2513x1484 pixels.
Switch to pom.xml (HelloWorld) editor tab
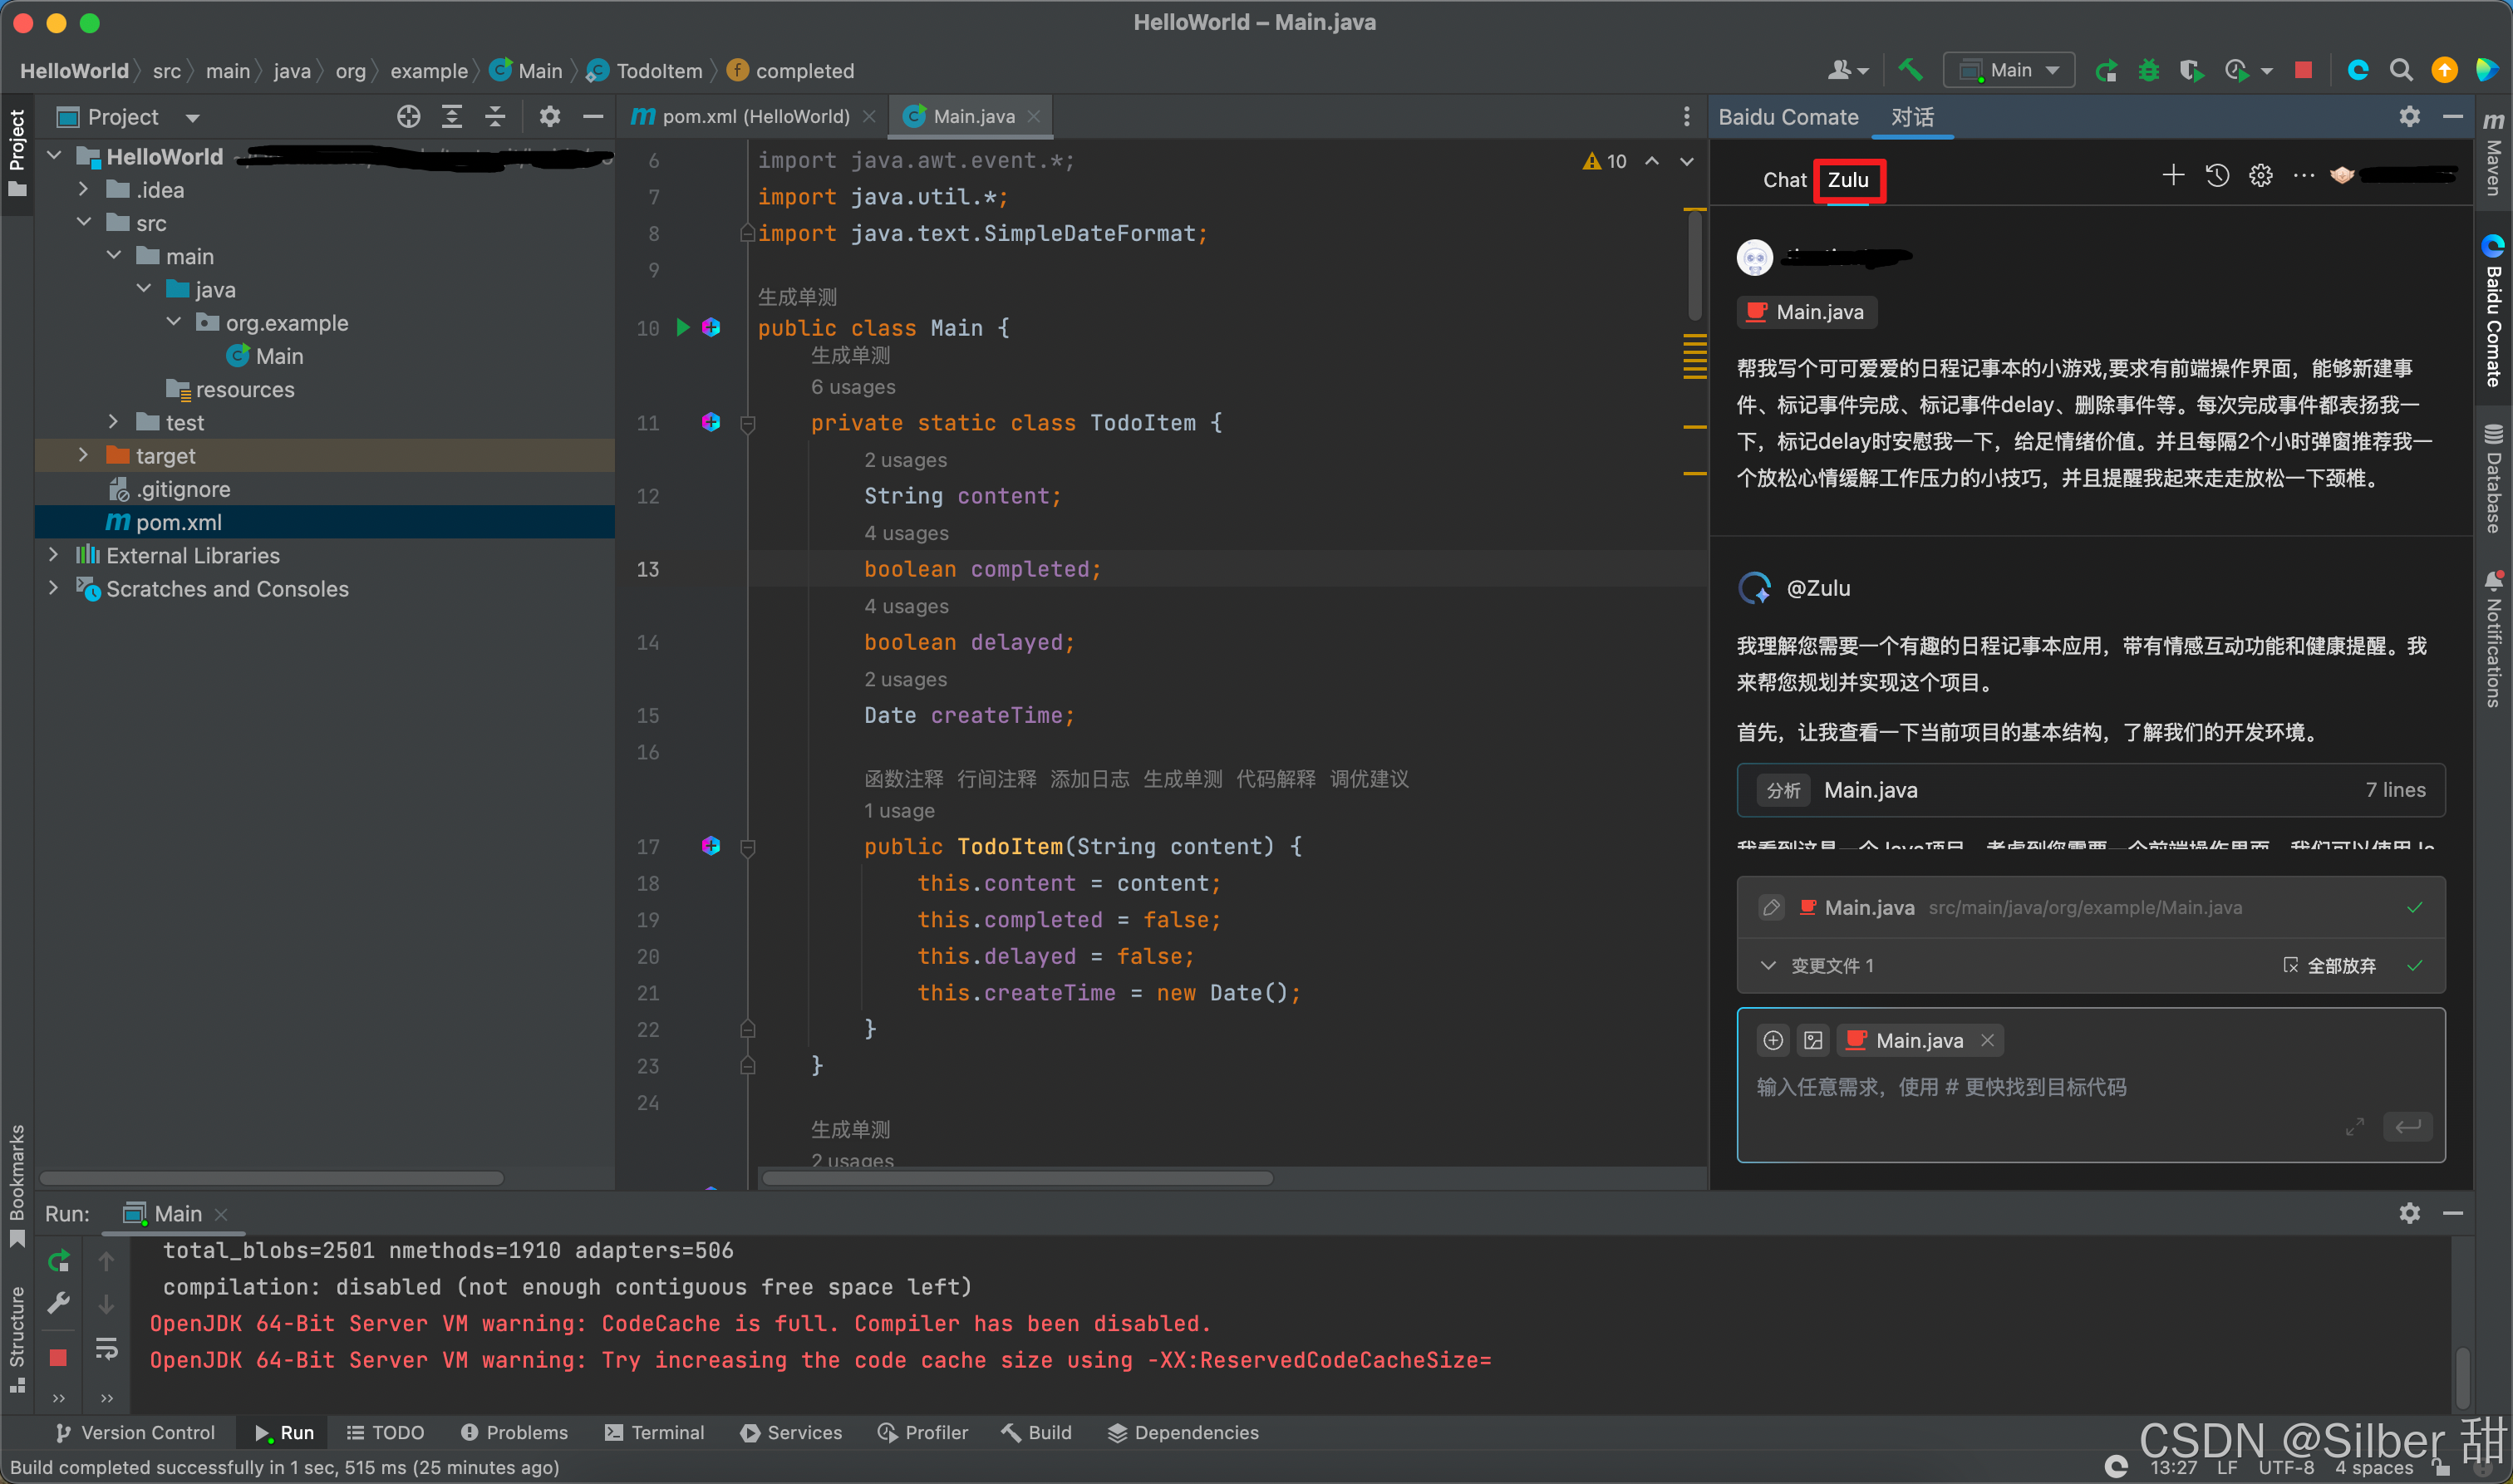pos(755,117)
